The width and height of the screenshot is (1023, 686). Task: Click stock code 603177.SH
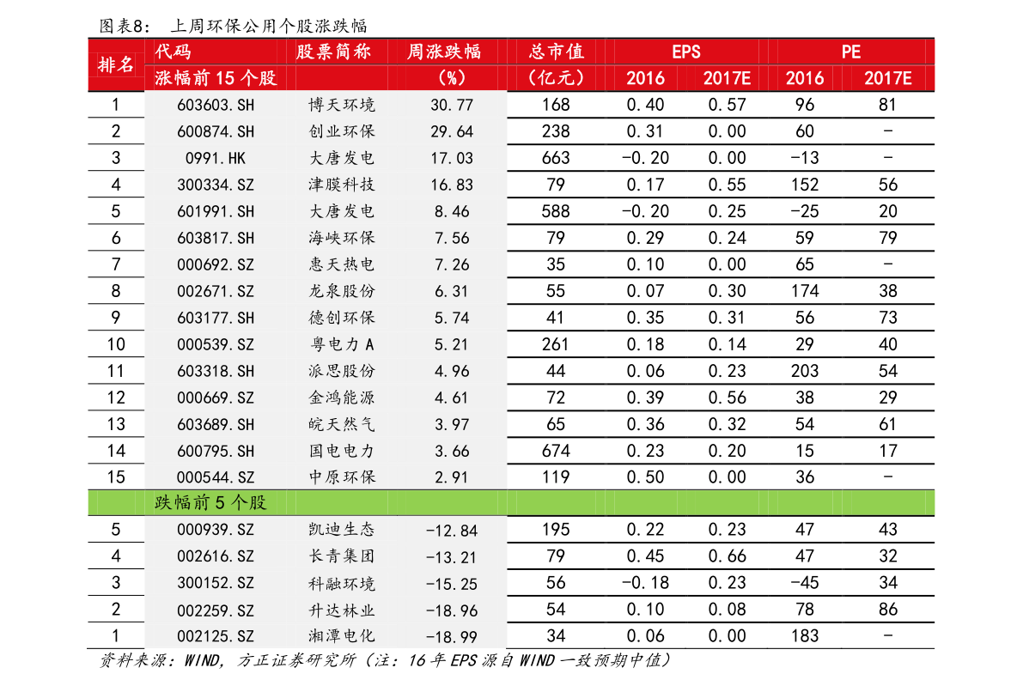pos(216,319)
